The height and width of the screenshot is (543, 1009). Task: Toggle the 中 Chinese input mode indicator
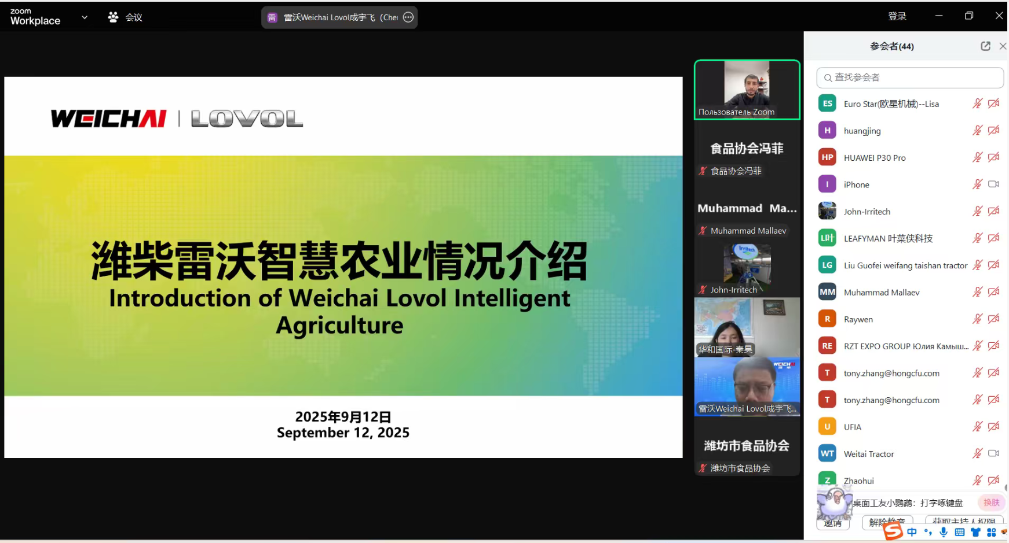pyautogui.click(x=912, y=532)
